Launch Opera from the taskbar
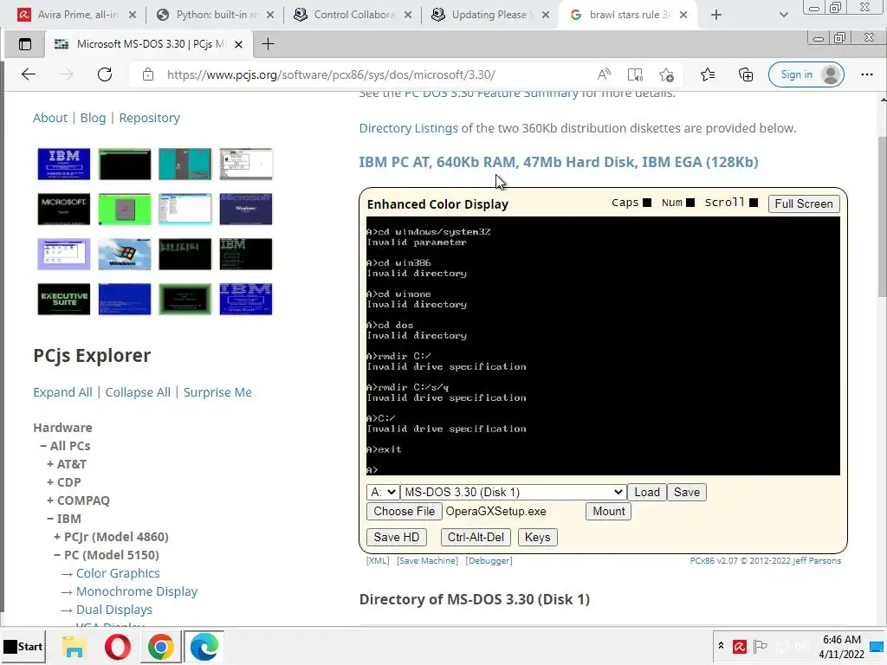This screenshot has height=665, width=887. 118,646
